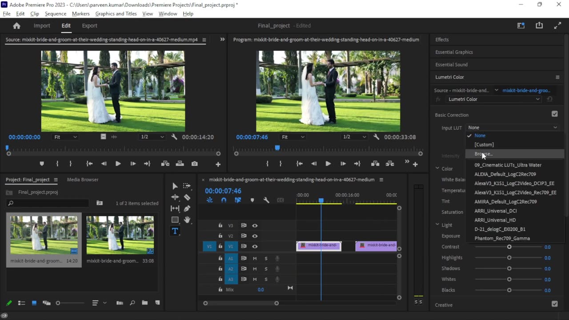Viewport: 569px width, 320px height.
Task: Open Program monitor Fit zoom dropdown
Action: (x=293, y=137)
